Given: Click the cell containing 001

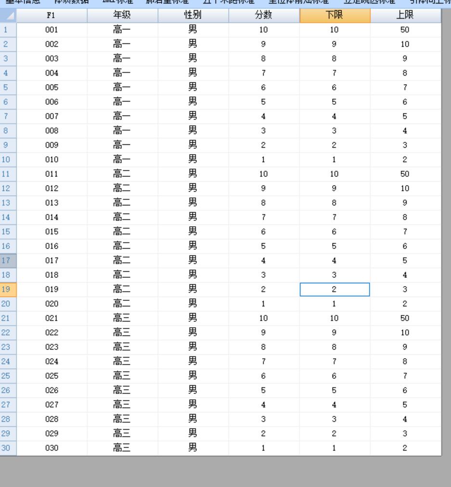Looking at the screenshot, I should coord(52,30).
